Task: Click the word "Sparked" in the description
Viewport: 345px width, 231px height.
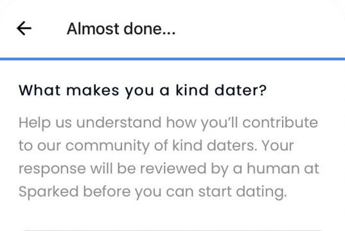Action: click(49, 192)
